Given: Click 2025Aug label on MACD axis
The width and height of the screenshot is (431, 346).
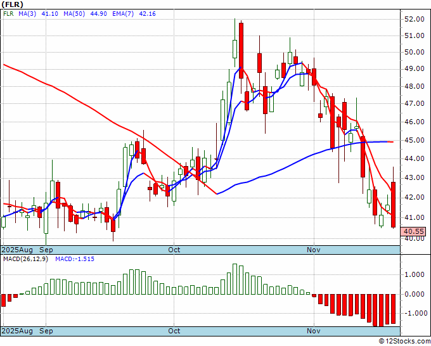Looking at the screenshot, I should [x=17, y=331].
